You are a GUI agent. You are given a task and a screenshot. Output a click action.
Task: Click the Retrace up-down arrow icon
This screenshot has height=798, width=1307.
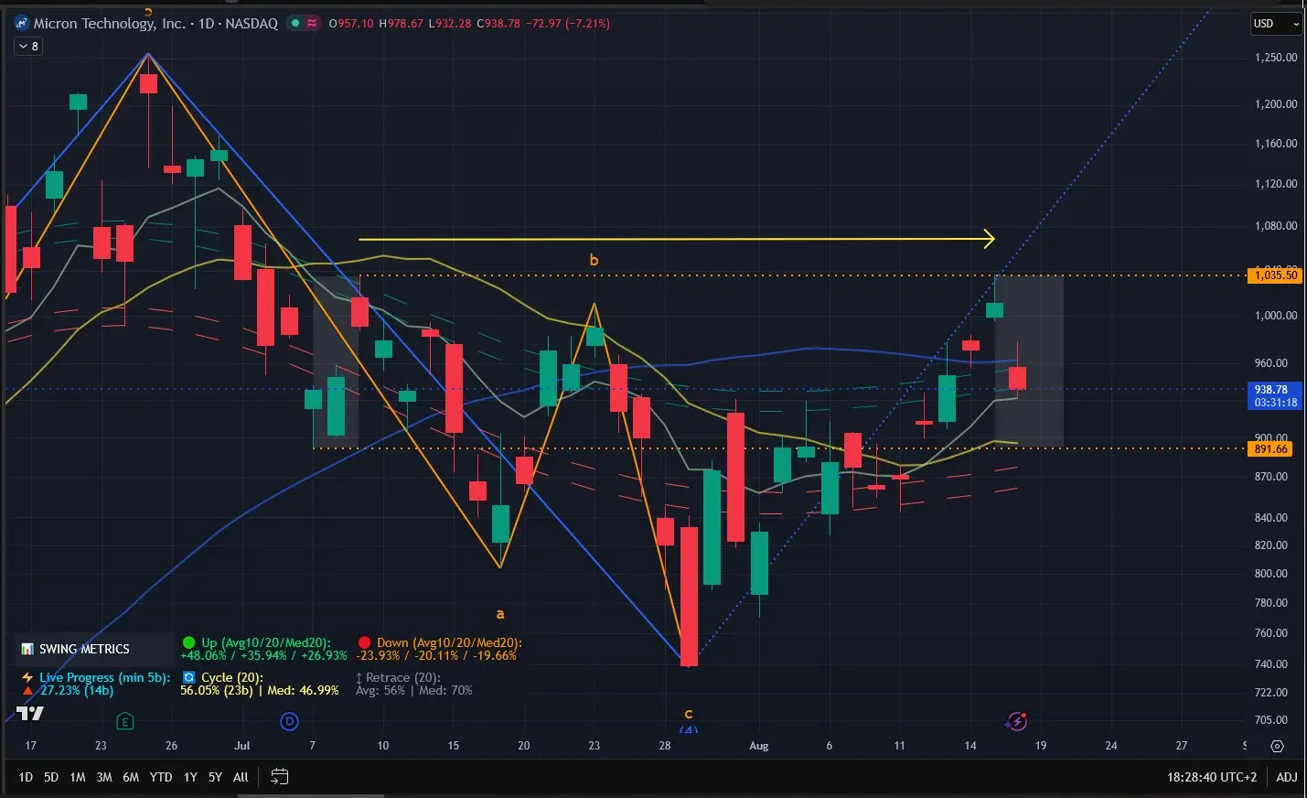click(x=359, y=678)
